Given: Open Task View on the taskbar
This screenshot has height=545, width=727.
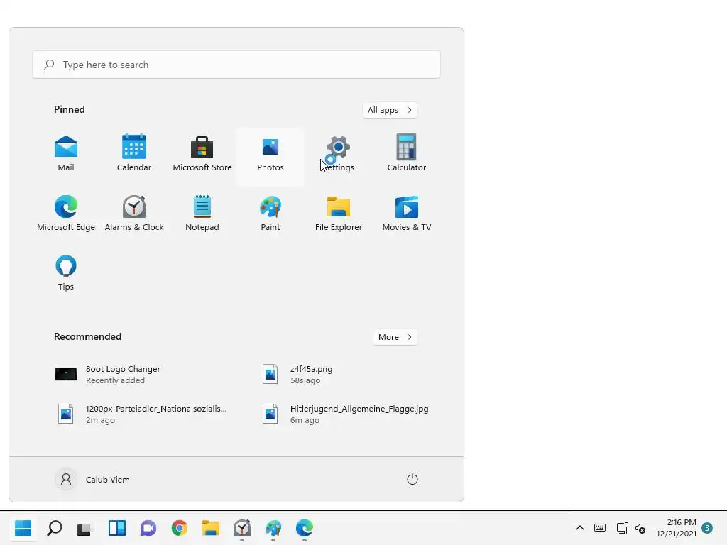Looking at the screenshot, I should pyautogui.click(x=86, y=528).
